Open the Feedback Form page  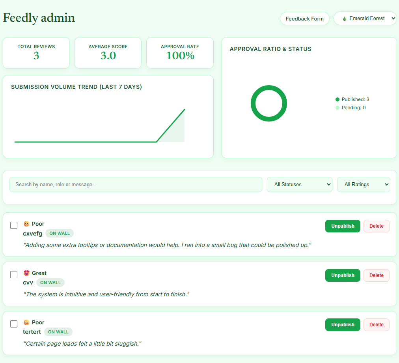(305, 19)
